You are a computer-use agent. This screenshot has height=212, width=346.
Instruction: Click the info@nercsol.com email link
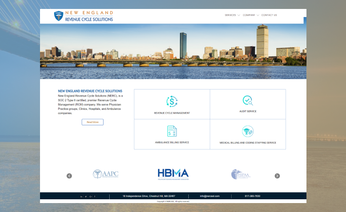[209, 196]
